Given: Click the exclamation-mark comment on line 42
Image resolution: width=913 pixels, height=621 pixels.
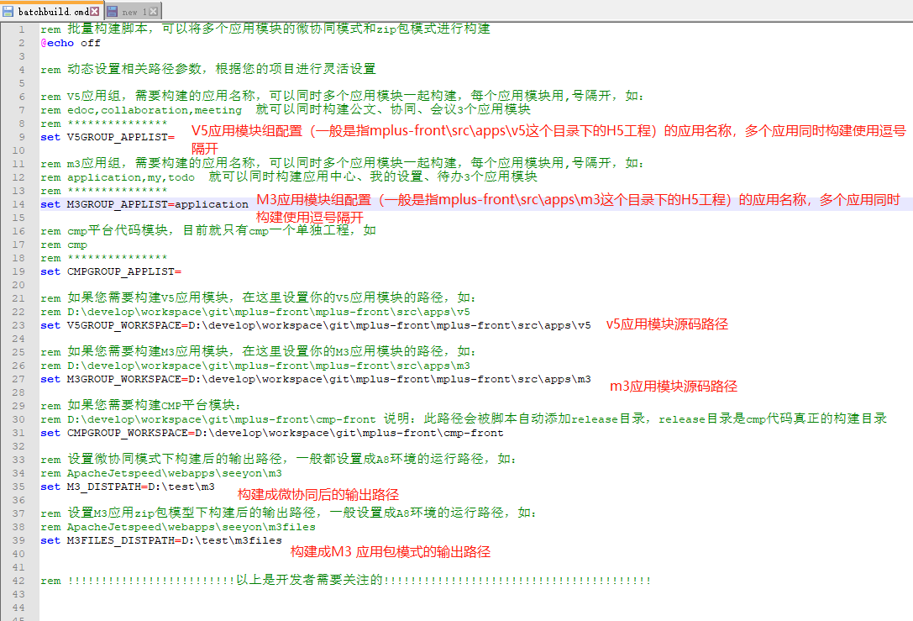Looking at the screenshot, I should (346, 581).
